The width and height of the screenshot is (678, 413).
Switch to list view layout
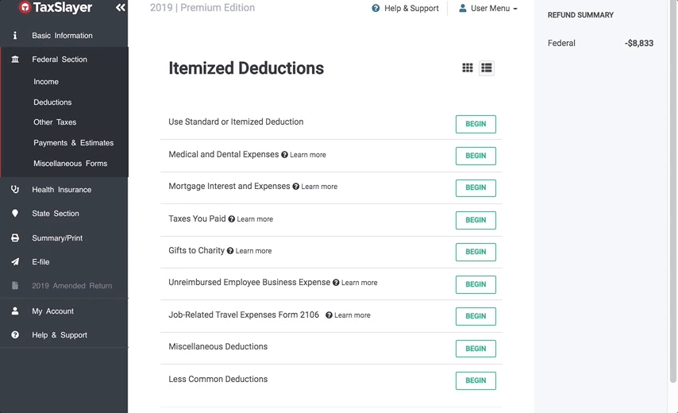[487, 68]
